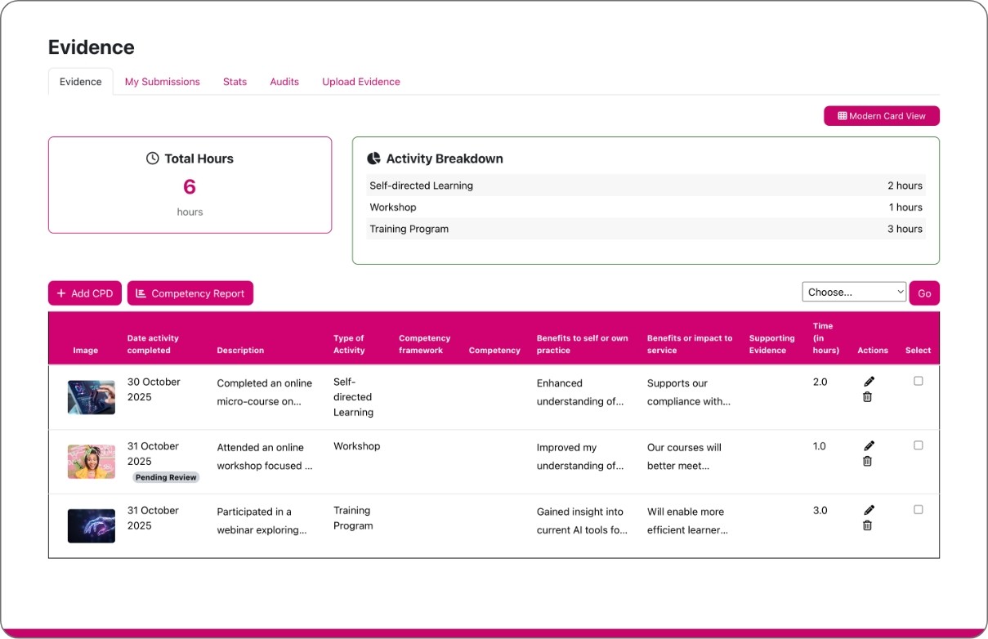This screenshot has height=639, width=988.
Task: Click trash icon for the Workshop row
Action: 867,462
